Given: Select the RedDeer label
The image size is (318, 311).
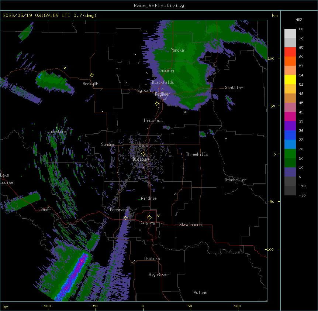Looking at the screenshot, I should (x=162, y=94).
